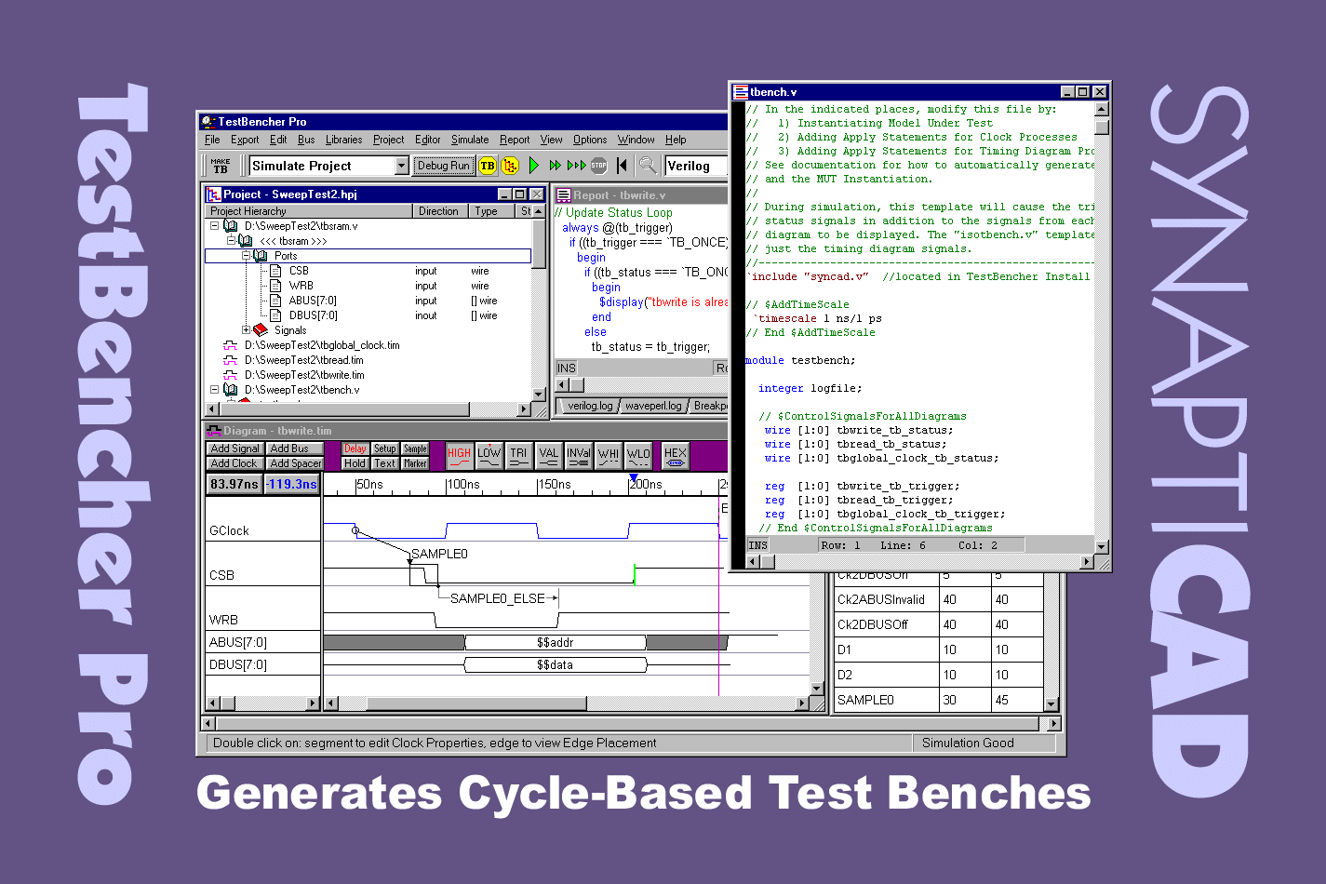Collapse the Ports tree node
This screenshot has height=884, width=1326.
246,255
